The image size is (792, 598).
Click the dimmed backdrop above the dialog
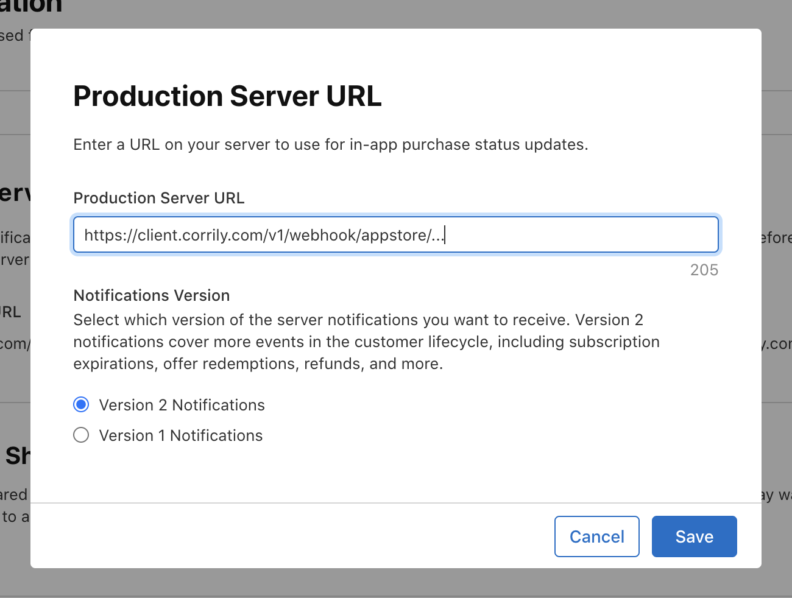396,13
